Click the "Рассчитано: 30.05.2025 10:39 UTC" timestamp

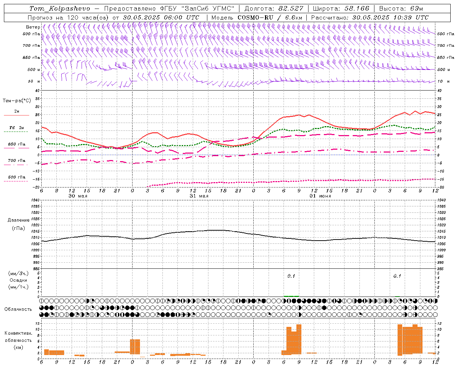click(370, 17)
